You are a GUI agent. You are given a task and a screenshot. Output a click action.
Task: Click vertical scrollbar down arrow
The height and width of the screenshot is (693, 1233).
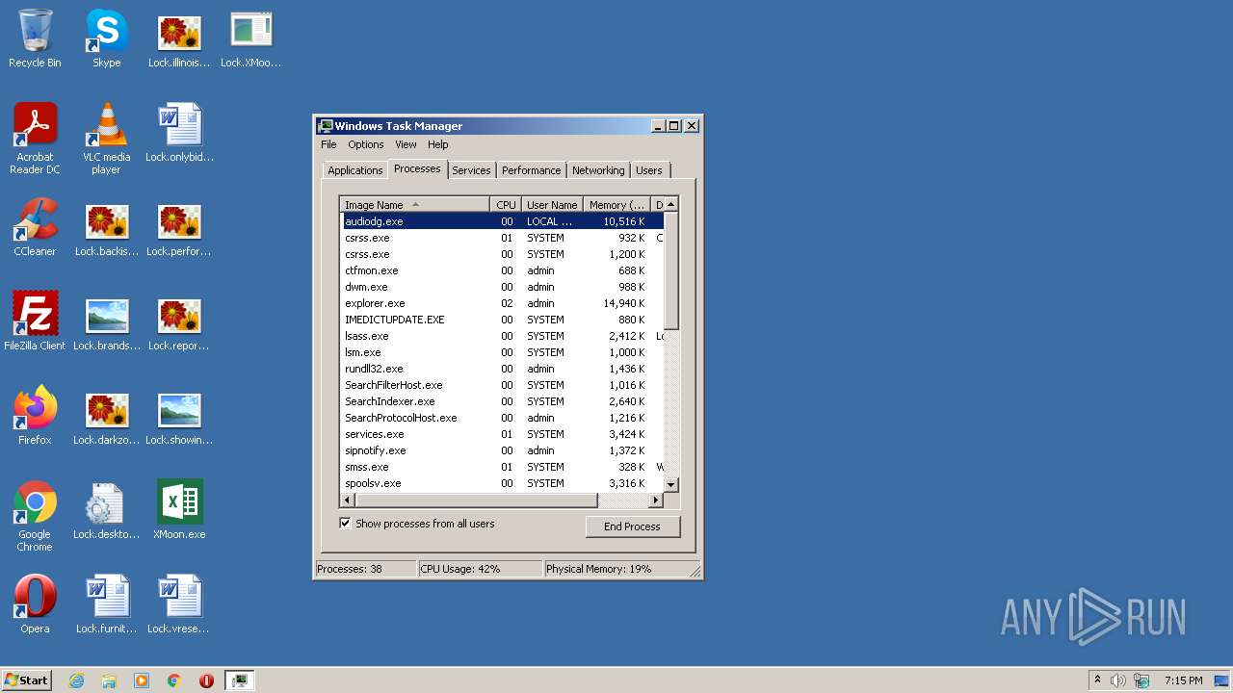[671, 485]
